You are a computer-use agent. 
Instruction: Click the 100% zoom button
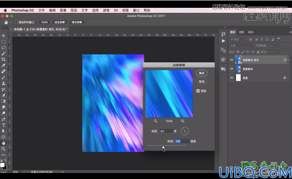pyautogui.click(x=44, y=22)
